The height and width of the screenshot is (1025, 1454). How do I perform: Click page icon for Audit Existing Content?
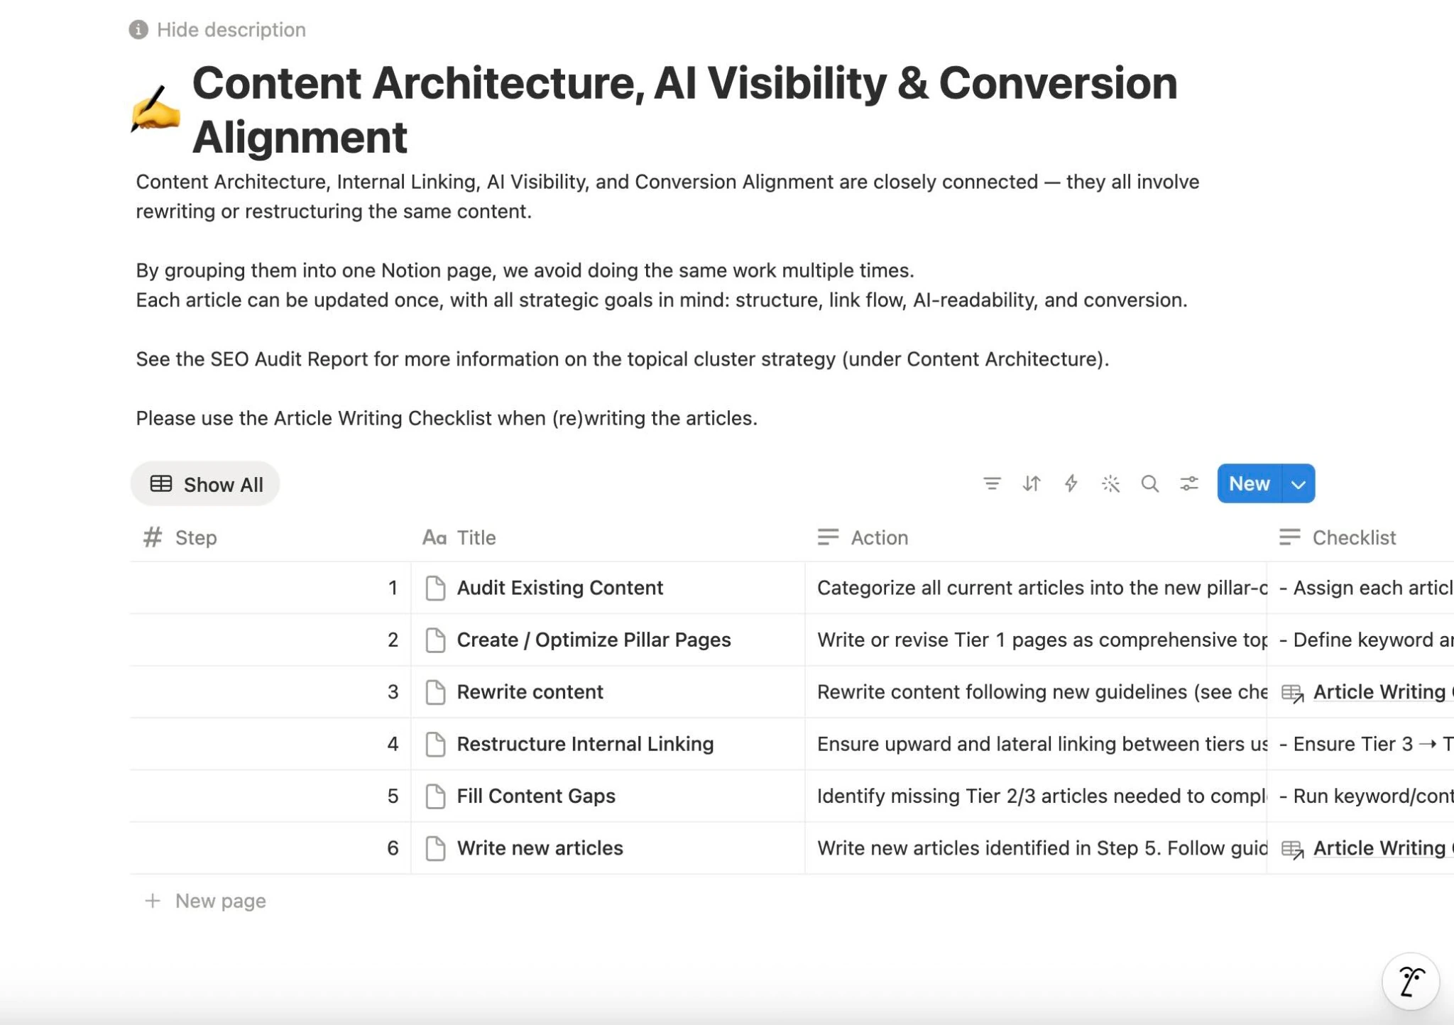click(435, 588)
